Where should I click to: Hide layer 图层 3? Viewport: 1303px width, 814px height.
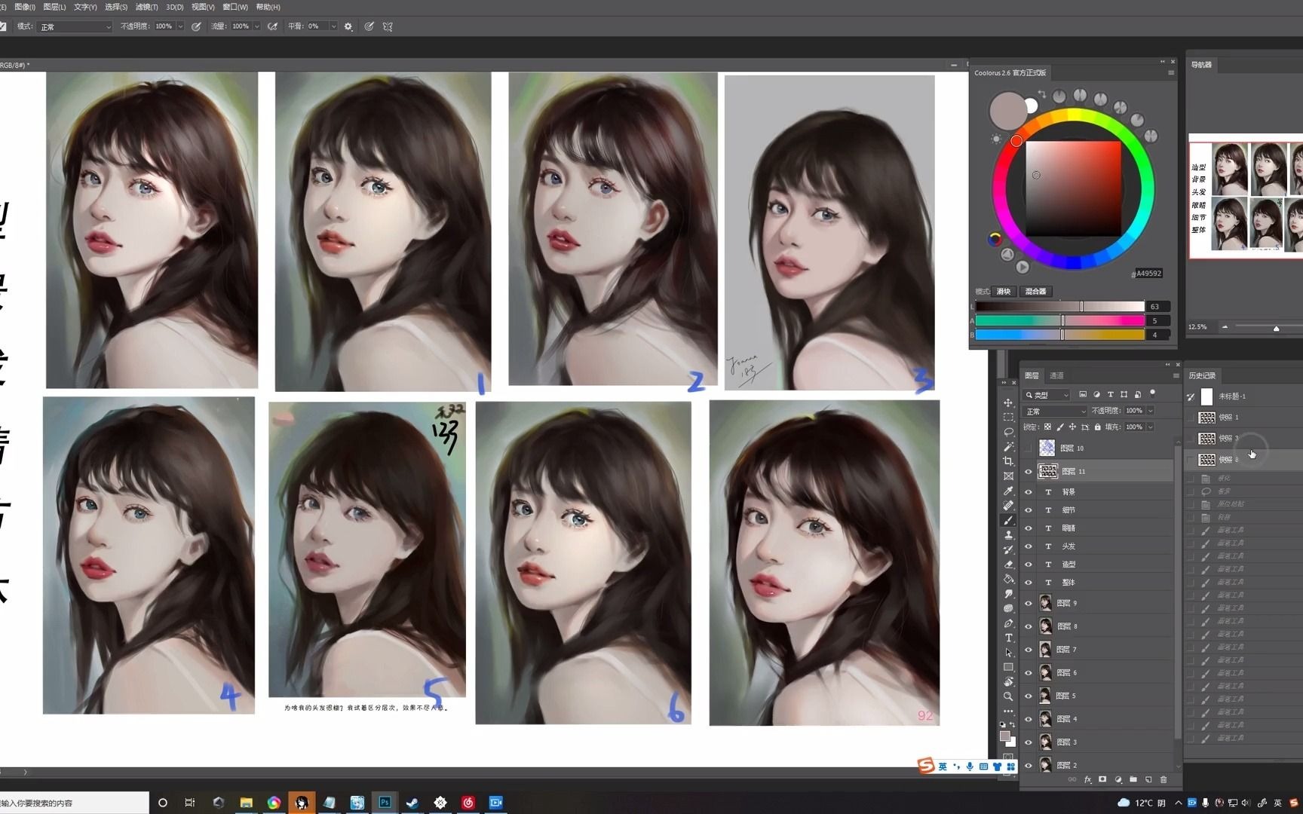pyautogui.click(x=1028, y=742)
